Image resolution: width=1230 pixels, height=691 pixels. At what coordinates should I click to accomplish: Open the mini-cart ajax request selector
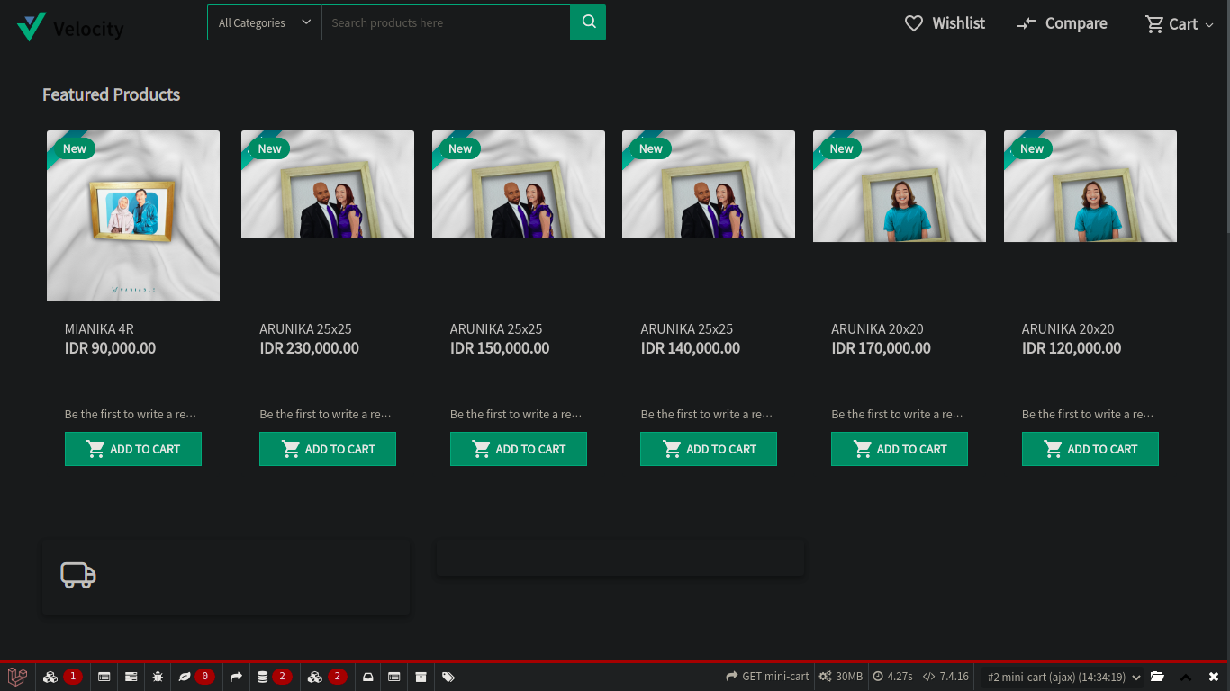point(1063,677)
